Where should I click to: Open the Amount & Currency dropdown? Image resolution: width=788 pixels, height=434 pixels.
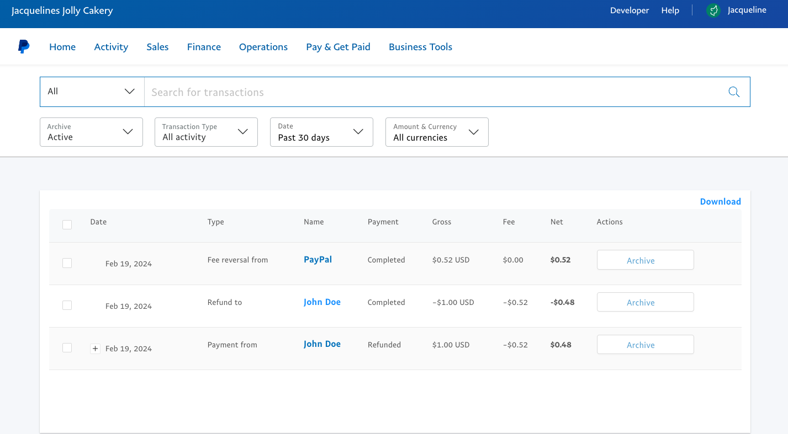(x=437, y=132)
